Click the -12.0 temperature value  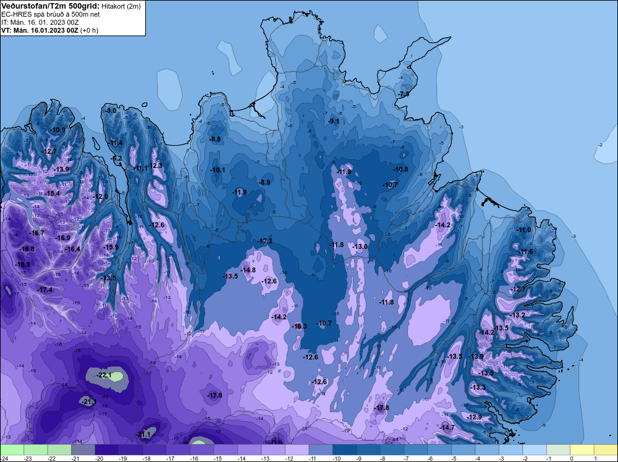pyautogui.click(x=101, y=196)
